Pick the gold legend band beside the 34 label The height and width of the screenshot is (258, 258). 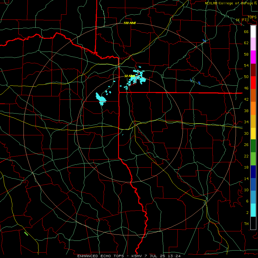[x=253, y=121]
